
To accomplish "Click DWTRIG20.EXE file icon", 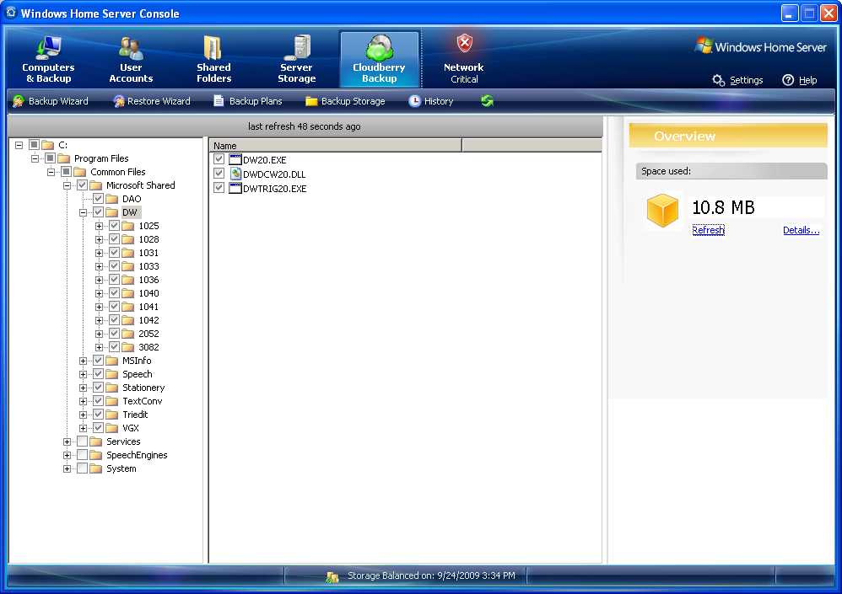I will click(235, 188).
